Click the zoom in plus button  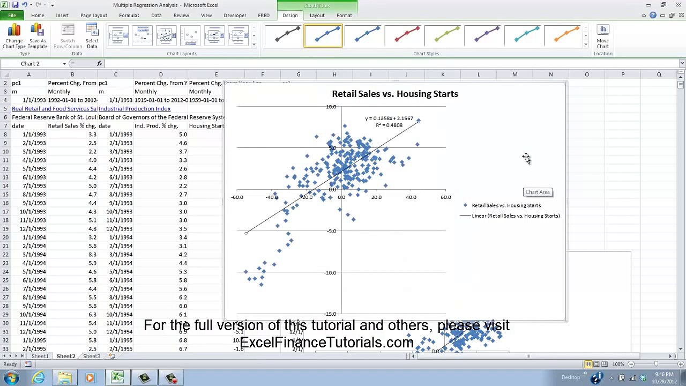[x=681, y=365]
